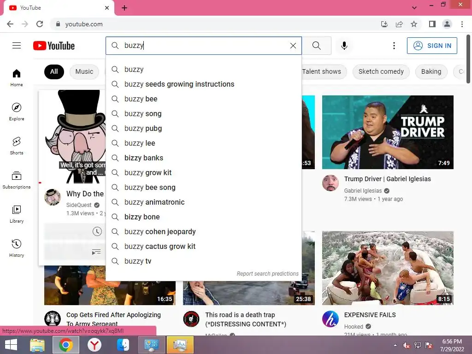Choose suggestion "buzzy pubg"
The width and height of the screenshot is (472, 354).
pyautogui.click(x=203, y=128)
